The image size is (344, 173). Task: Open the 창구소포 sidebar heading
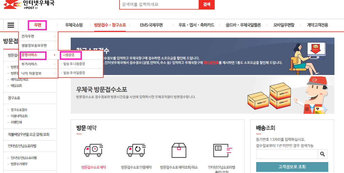pyautogui.click(x=14, y=98)
